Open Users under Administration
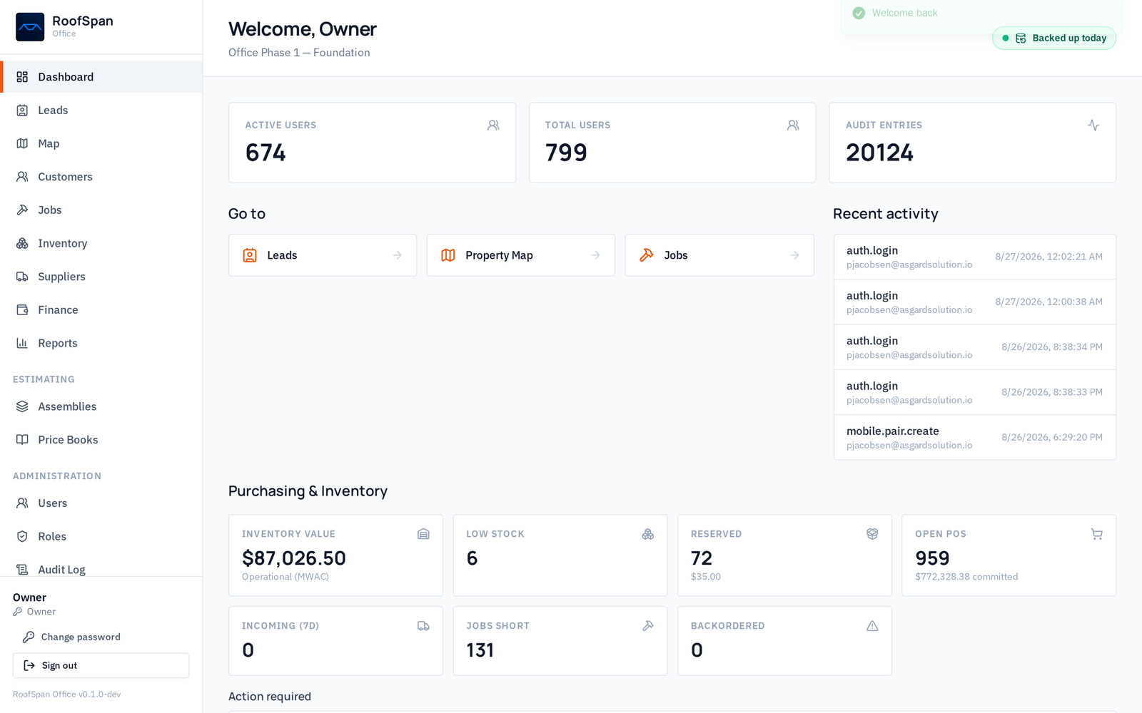 tap(101, 503)
